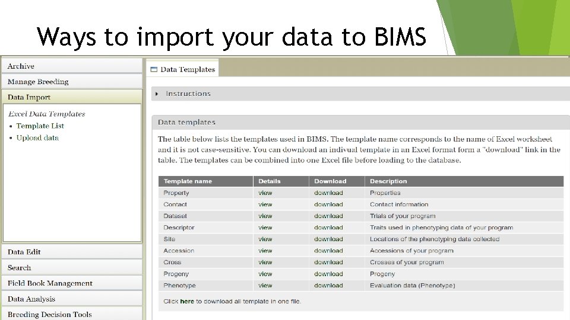View details of Site template
The image size is (570, 320).
[265, 239]
